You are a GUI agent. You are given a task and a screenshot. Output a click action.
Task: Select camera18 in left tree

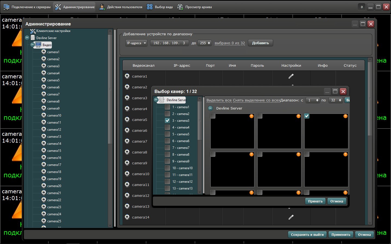pyautogui.click(x=54, y=172)
